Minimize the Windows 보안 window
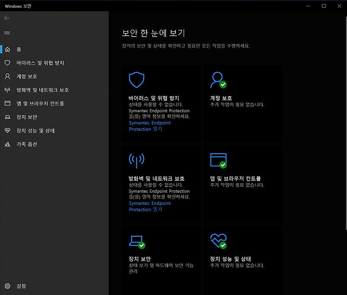The height and width of the screenshot is (295, 347). [308, 6]
